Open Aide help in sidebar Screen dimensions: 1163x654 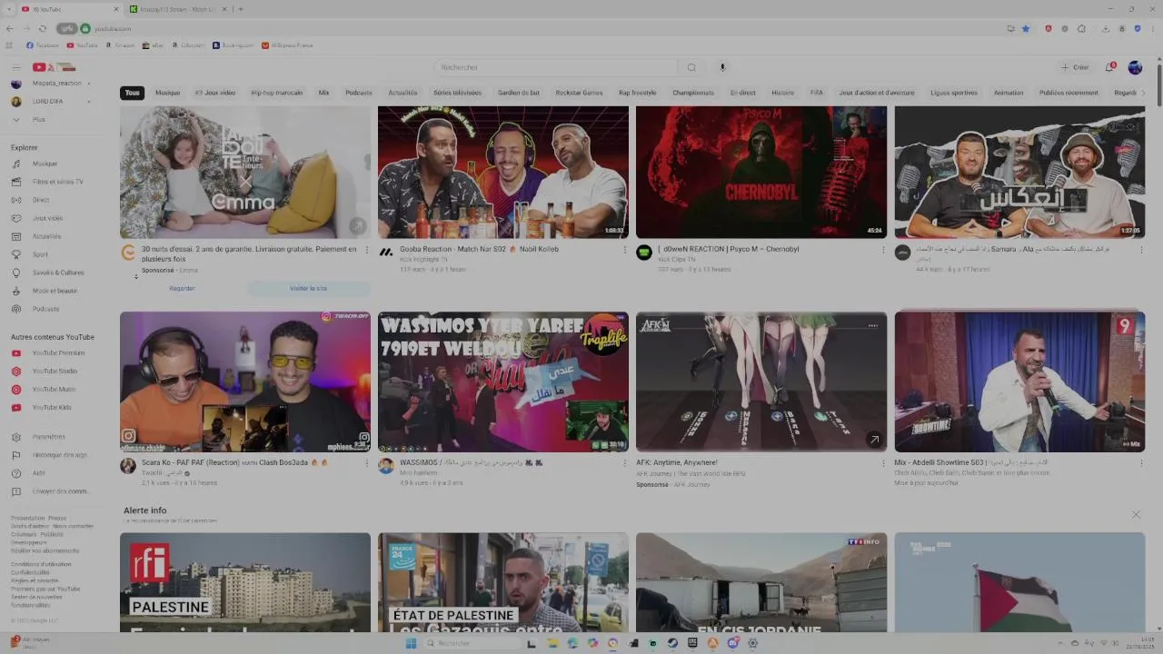(x=39, y=473)
